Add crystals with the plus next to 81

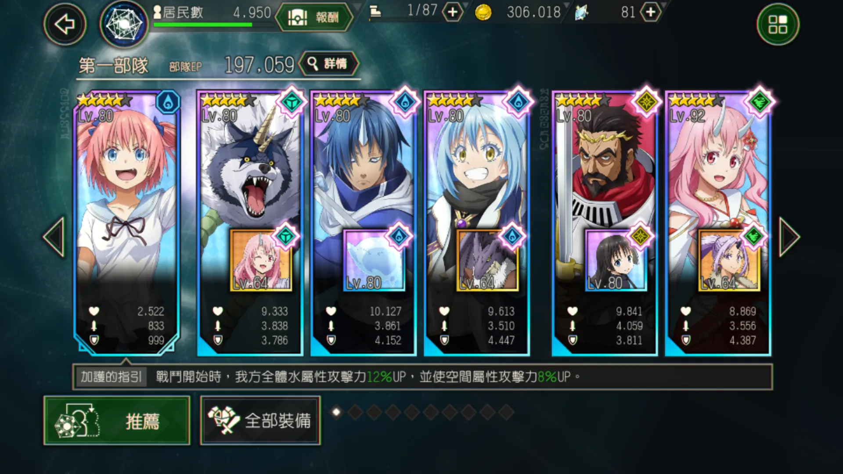651,12
